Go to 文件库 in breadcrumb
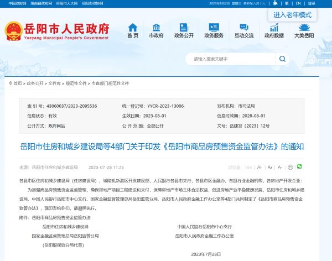This screenshot has height=261, width=332. point(54,83)
